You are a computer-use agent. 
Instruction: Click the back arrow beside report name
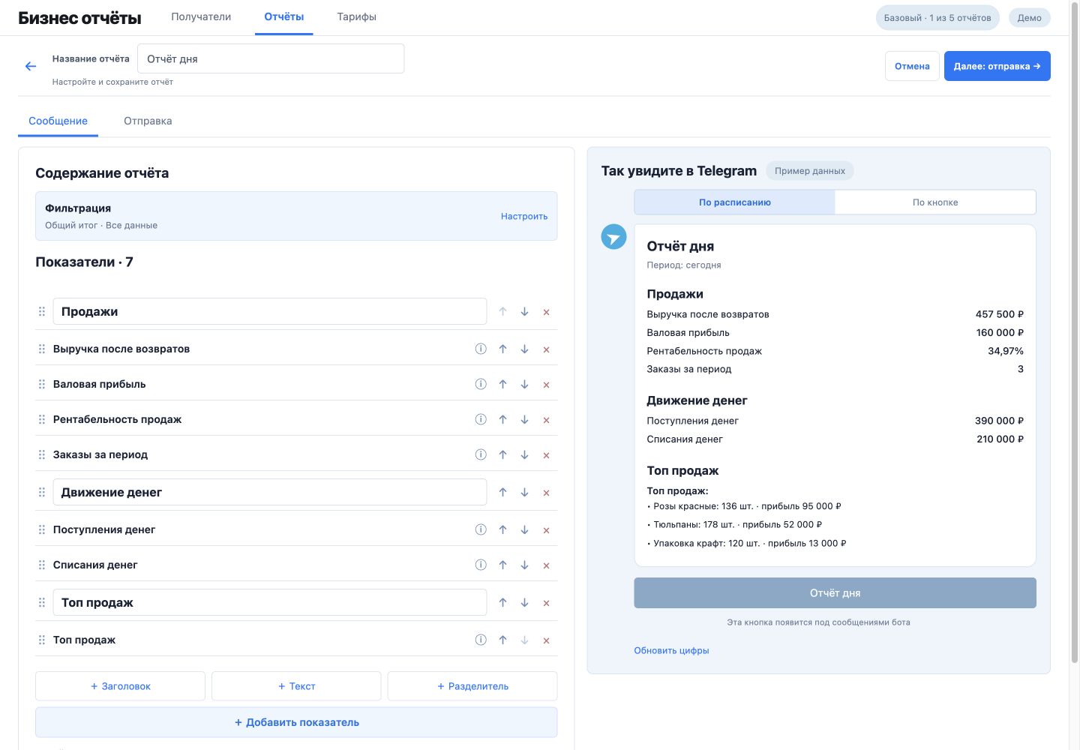click(31, 66)
